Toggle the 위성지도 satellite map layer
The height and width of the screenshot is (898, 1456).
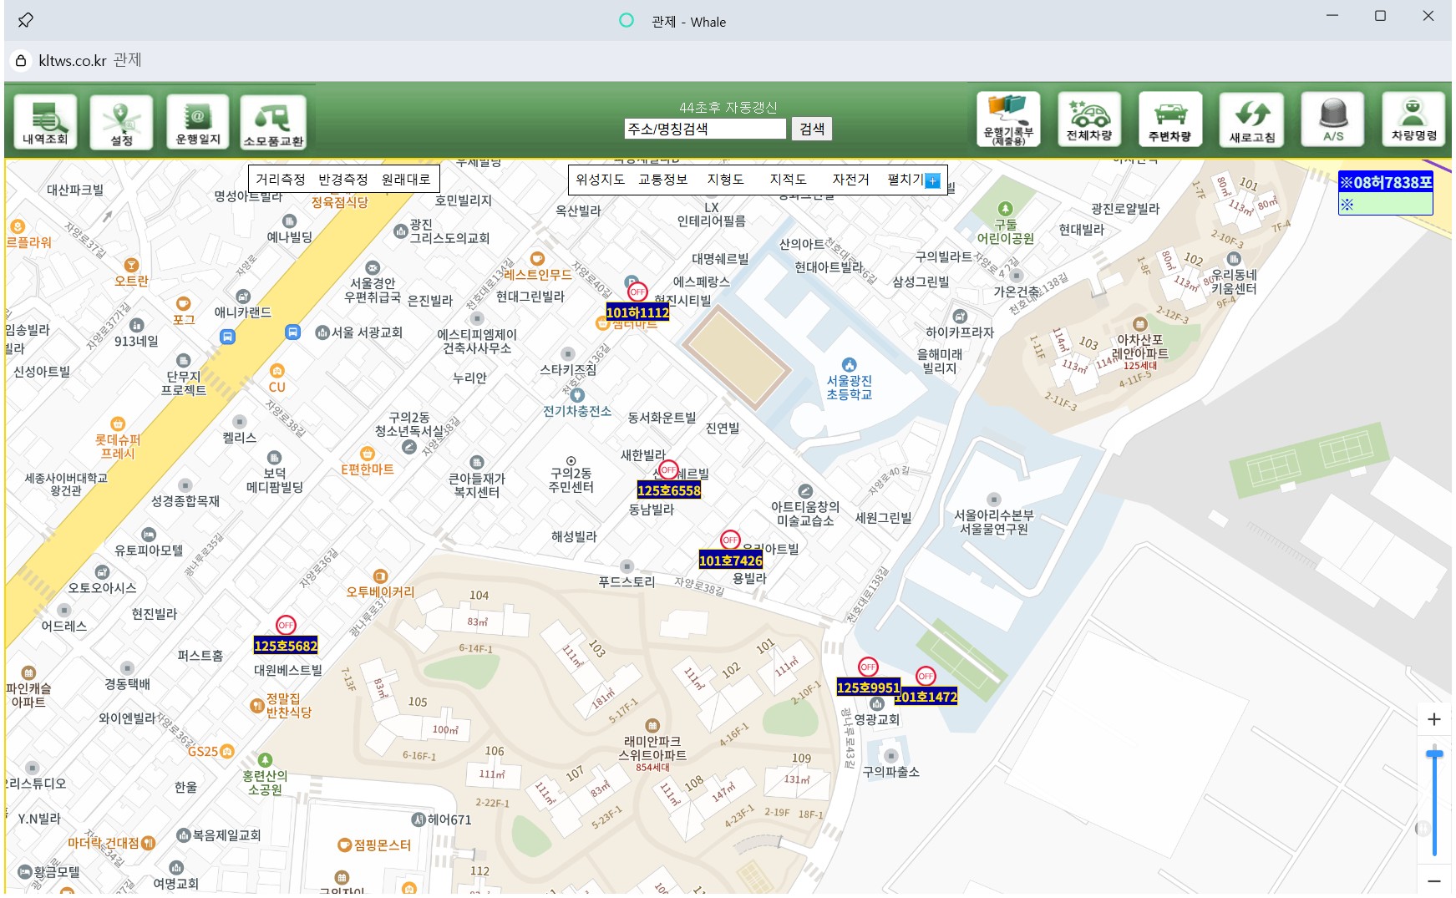point(600,180)
